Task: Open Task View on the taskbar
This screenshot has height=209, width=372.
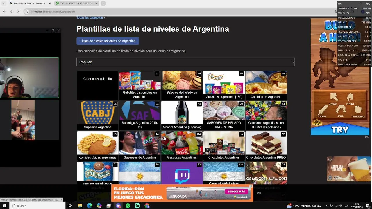Action: pyautogui.click(x=70, y=206)
